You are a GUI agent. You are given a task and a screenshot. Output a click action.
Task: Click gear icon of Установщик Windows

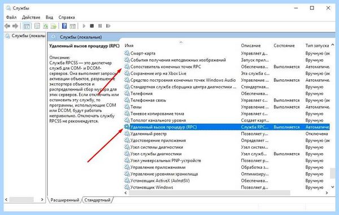coord(127,187)
